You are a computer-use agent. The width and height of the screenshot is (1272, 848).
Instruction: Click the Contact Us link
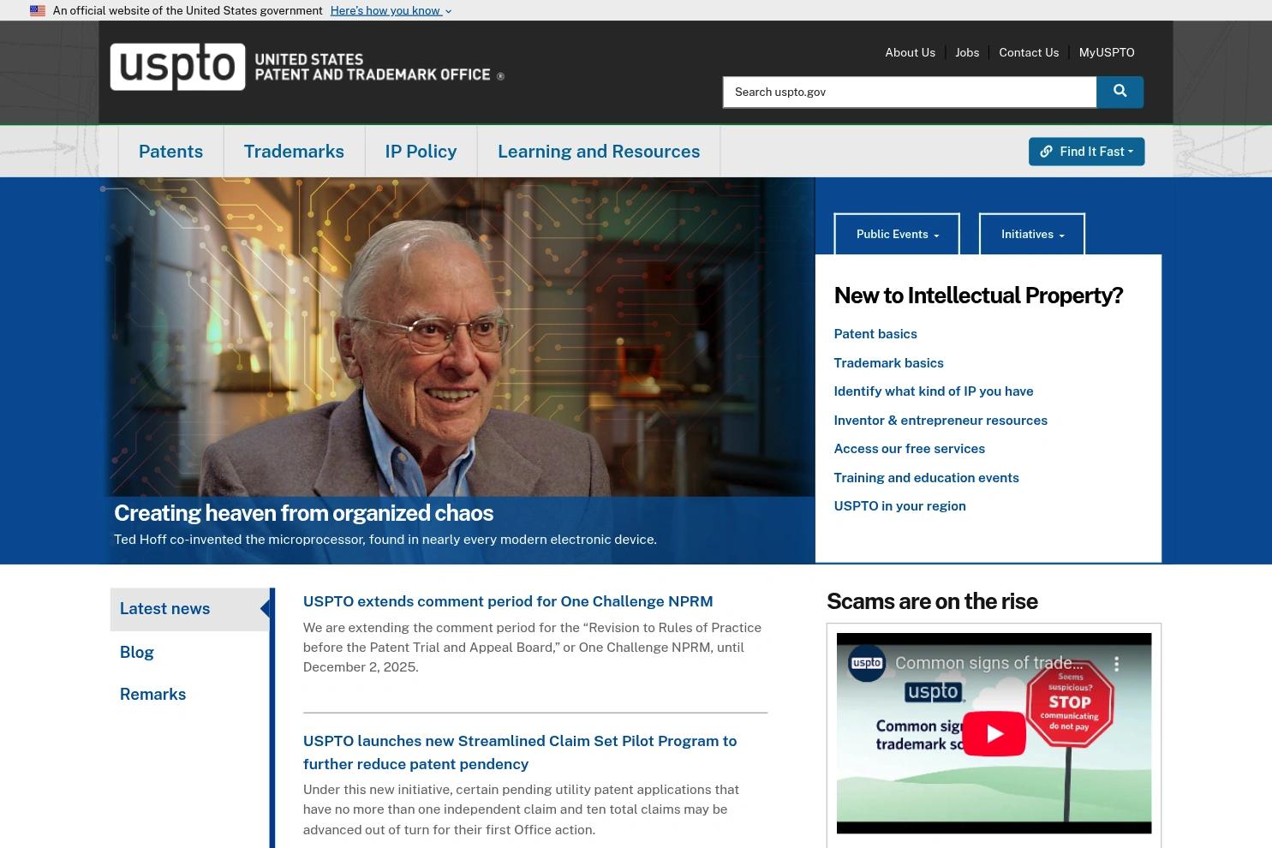(1029, 52)
